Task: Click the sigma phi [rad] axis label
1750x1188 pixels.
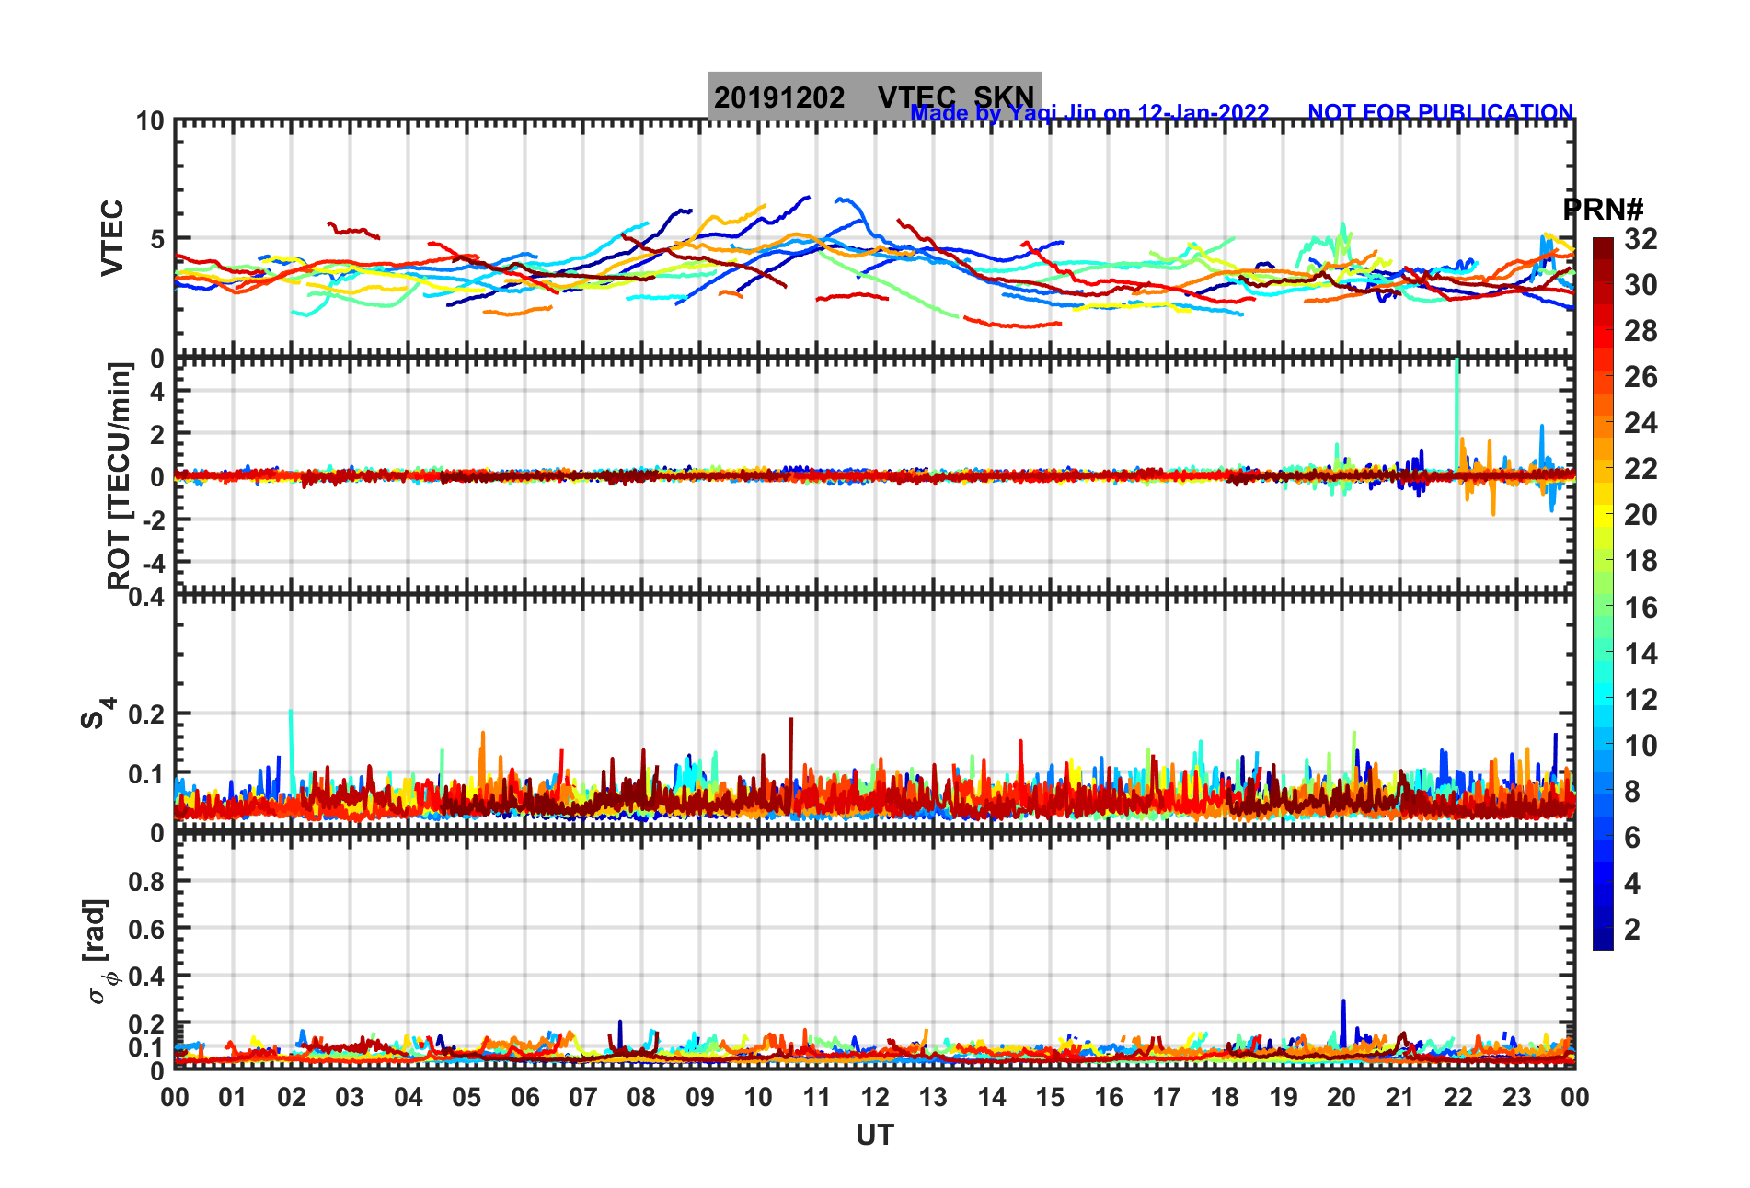Action: click(101, 952)
